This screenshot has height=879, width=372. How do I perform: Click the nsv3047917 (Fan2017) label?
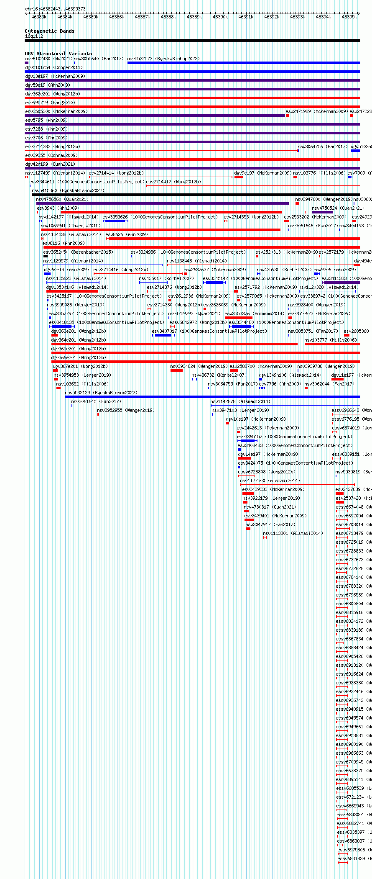click(271, 524)
